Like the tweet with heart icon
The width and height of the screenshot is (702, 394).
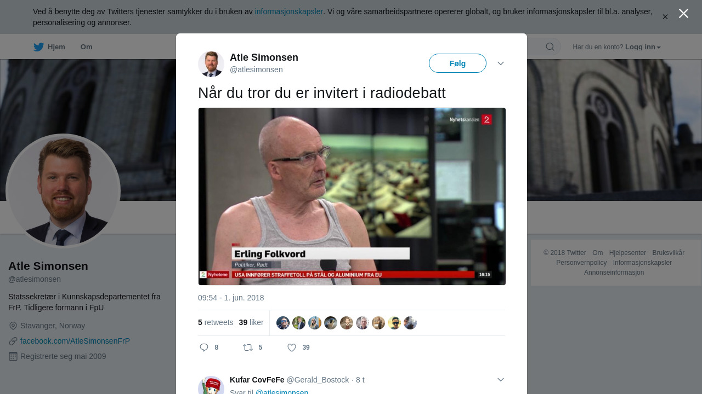292,347
